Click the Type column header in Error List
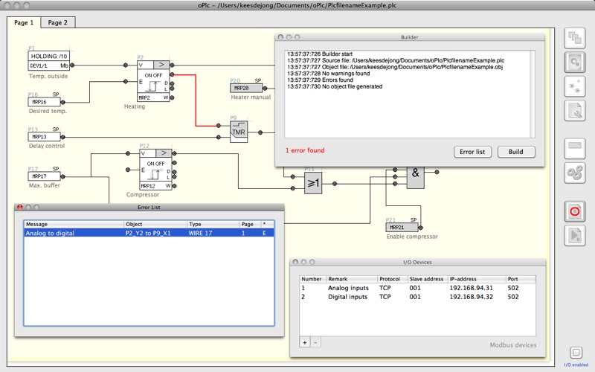Viewport: 595px width, 372px height. pyautogui.click(x=213, y=225)
